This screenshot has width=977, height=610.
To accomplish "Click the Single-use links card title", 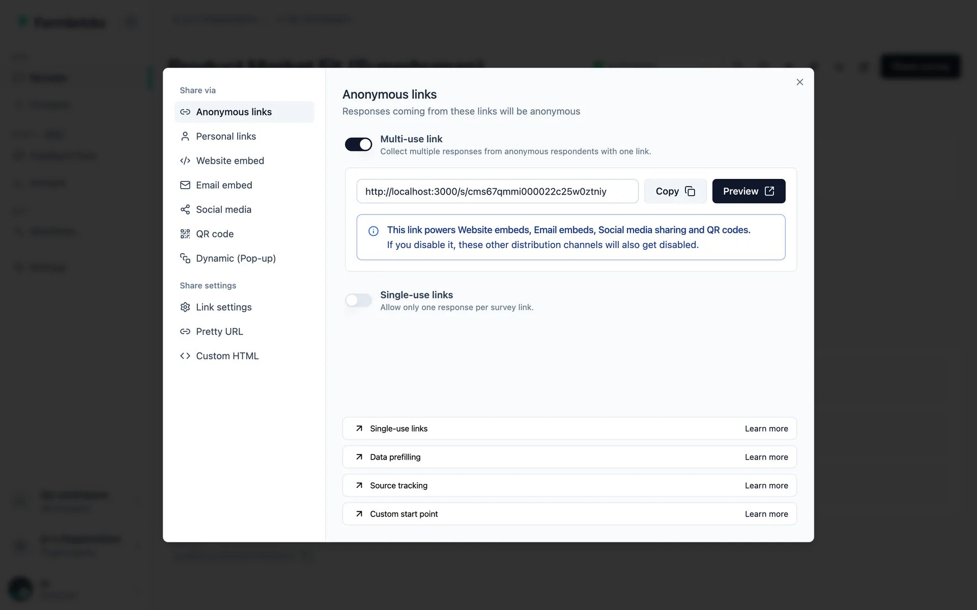I will point(398,429).
